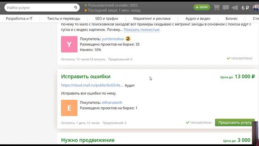Open the SEO и трафик category
259x146 pixels.
[107, 19]
